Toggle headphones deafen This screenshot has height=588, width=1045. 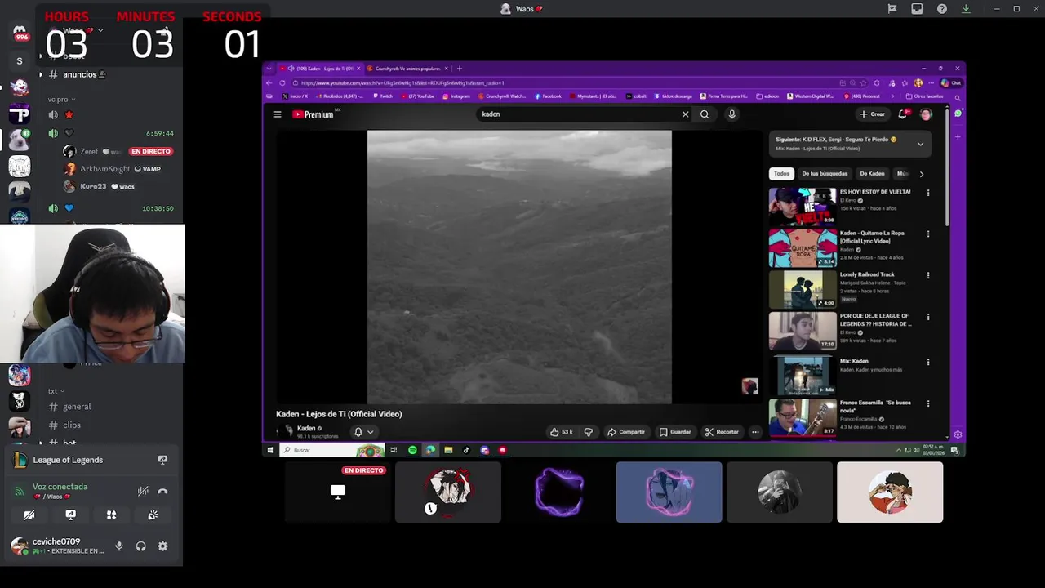click(x=140, y=546)
